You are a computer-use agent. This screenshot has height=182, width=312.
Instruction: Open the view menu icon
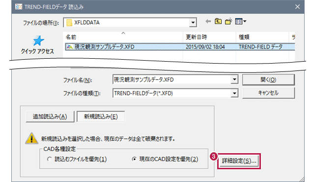[241, 21]
